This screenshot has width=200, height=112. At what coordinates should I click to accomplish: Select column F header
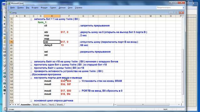point(69,16)
